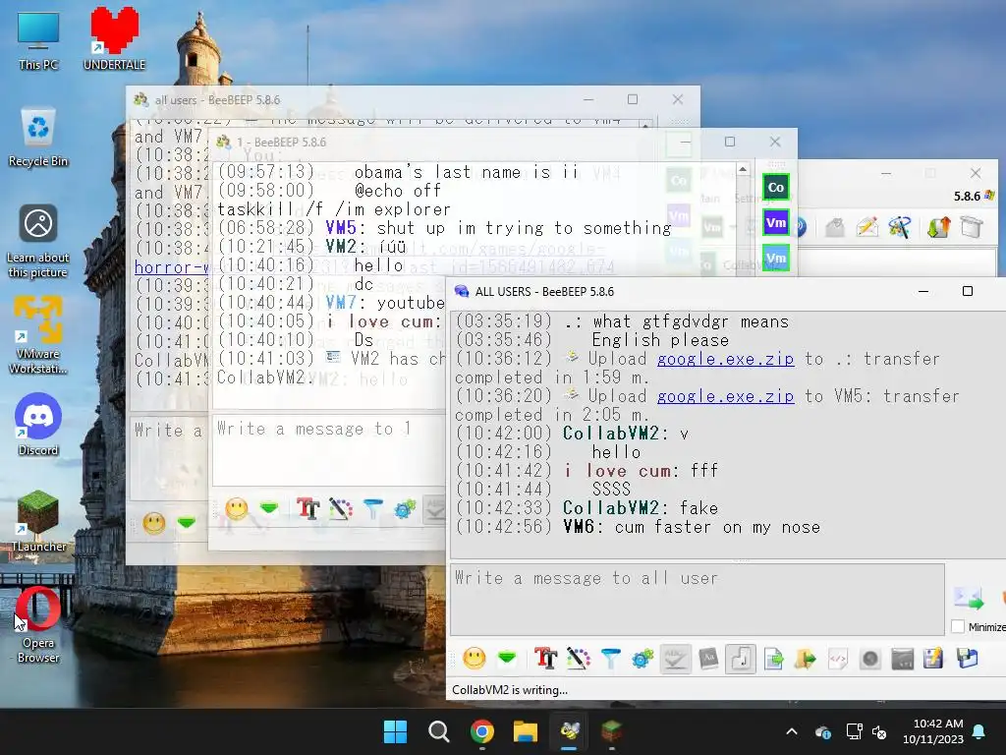Image resolution: width=1006 pixels, height=755 pixels.
Task: Open Opera Browser desktop shortcut
Action: (x=38, y=624)
